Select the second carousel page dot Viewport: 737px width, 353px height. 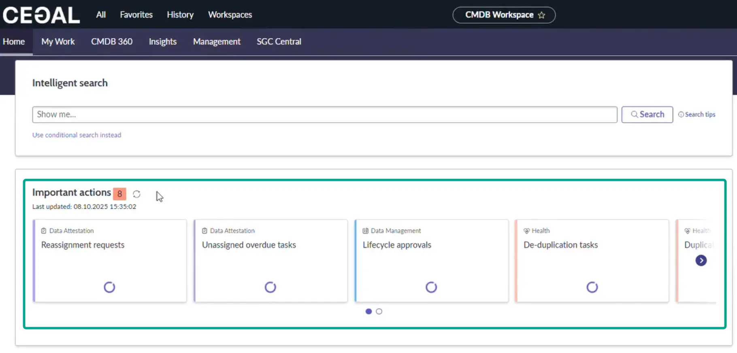[x=379, y=311]
